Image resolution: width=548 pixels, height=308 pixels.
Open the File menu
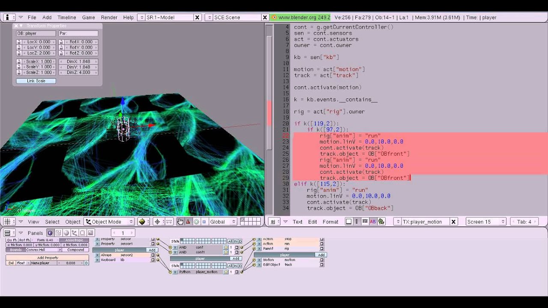(32, 18)
